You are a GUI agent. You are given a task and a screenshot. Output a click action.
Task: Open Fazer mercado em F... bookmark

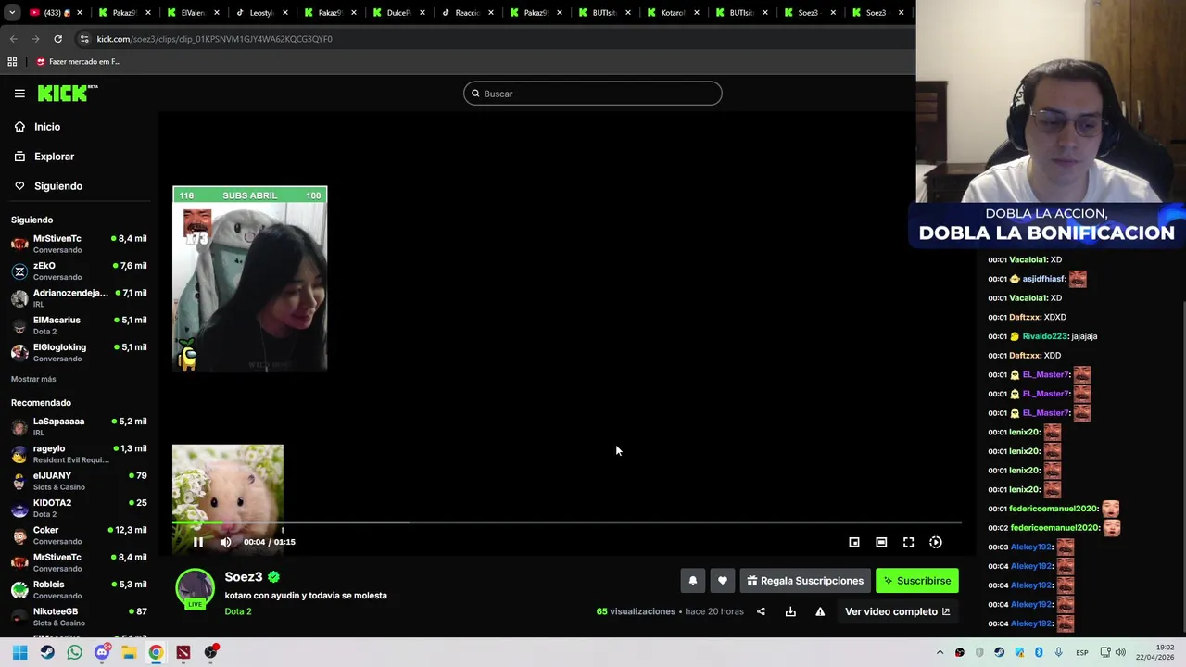[78, 62]
